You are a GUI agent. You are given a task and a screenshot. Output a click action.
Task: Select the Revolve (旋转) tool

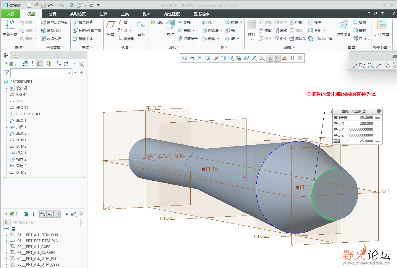184,22
